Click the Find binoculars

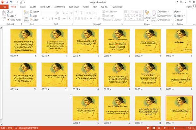point(177,12)
